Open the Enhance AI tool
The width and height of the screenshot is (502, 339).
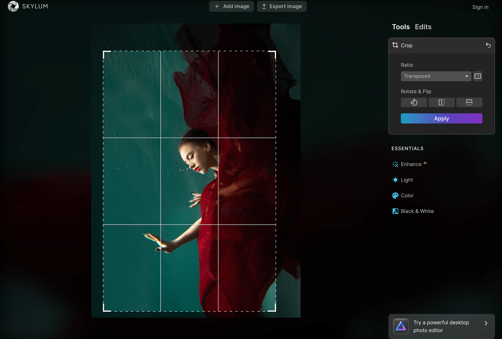tap(411, 164)
